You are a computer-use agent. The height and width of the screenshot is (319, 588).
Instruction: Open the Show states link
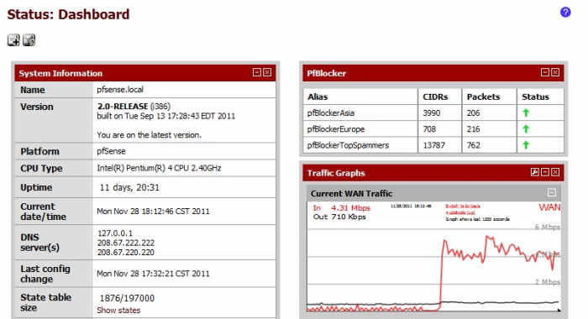click(118, 311)
